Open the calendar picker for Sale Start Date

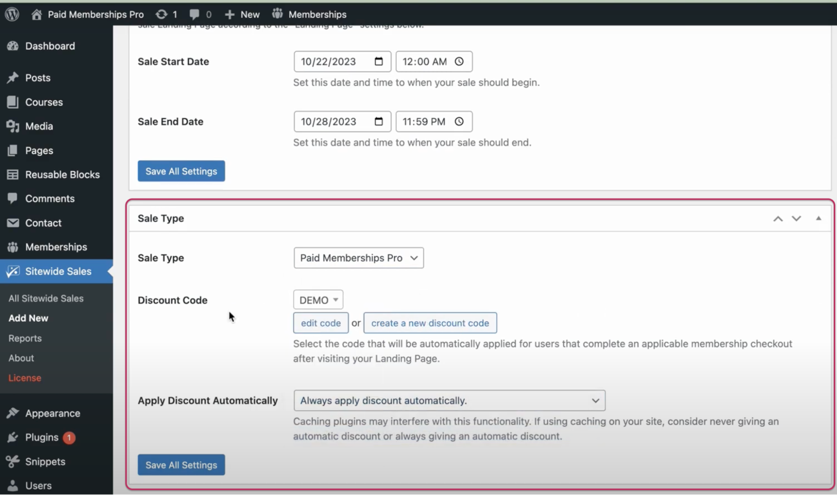point(378,62)
